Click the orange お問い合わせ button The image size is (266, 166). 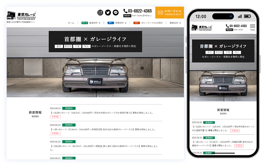tap(170, 12)
